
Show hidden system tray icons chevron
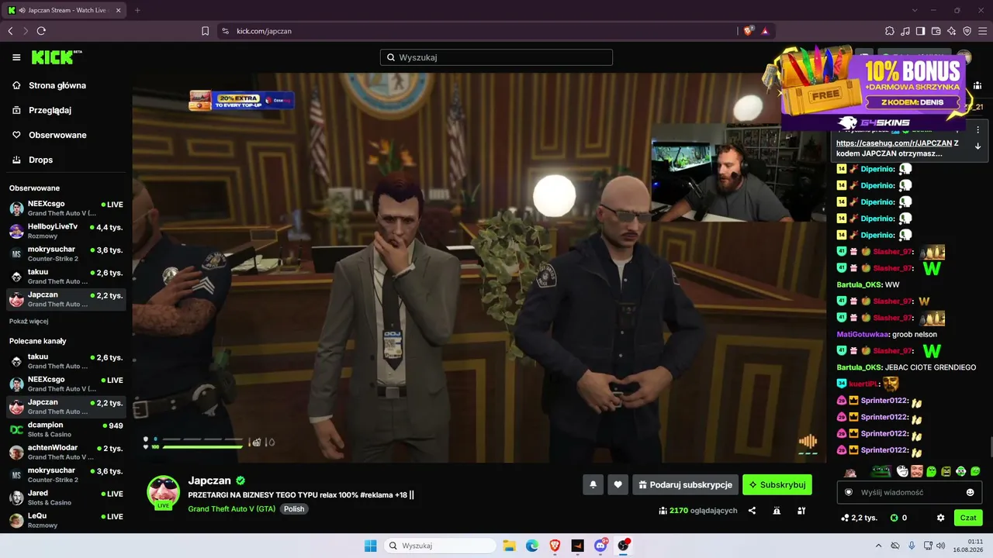tap(878, 546)
